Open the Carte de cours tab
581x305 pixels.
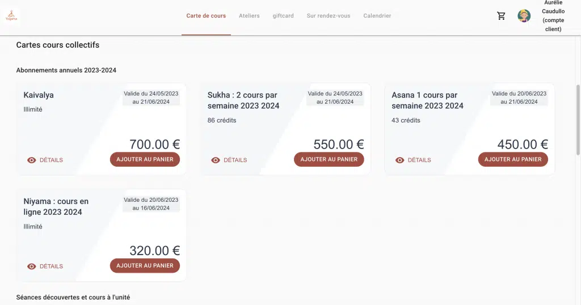coord(206,16)
